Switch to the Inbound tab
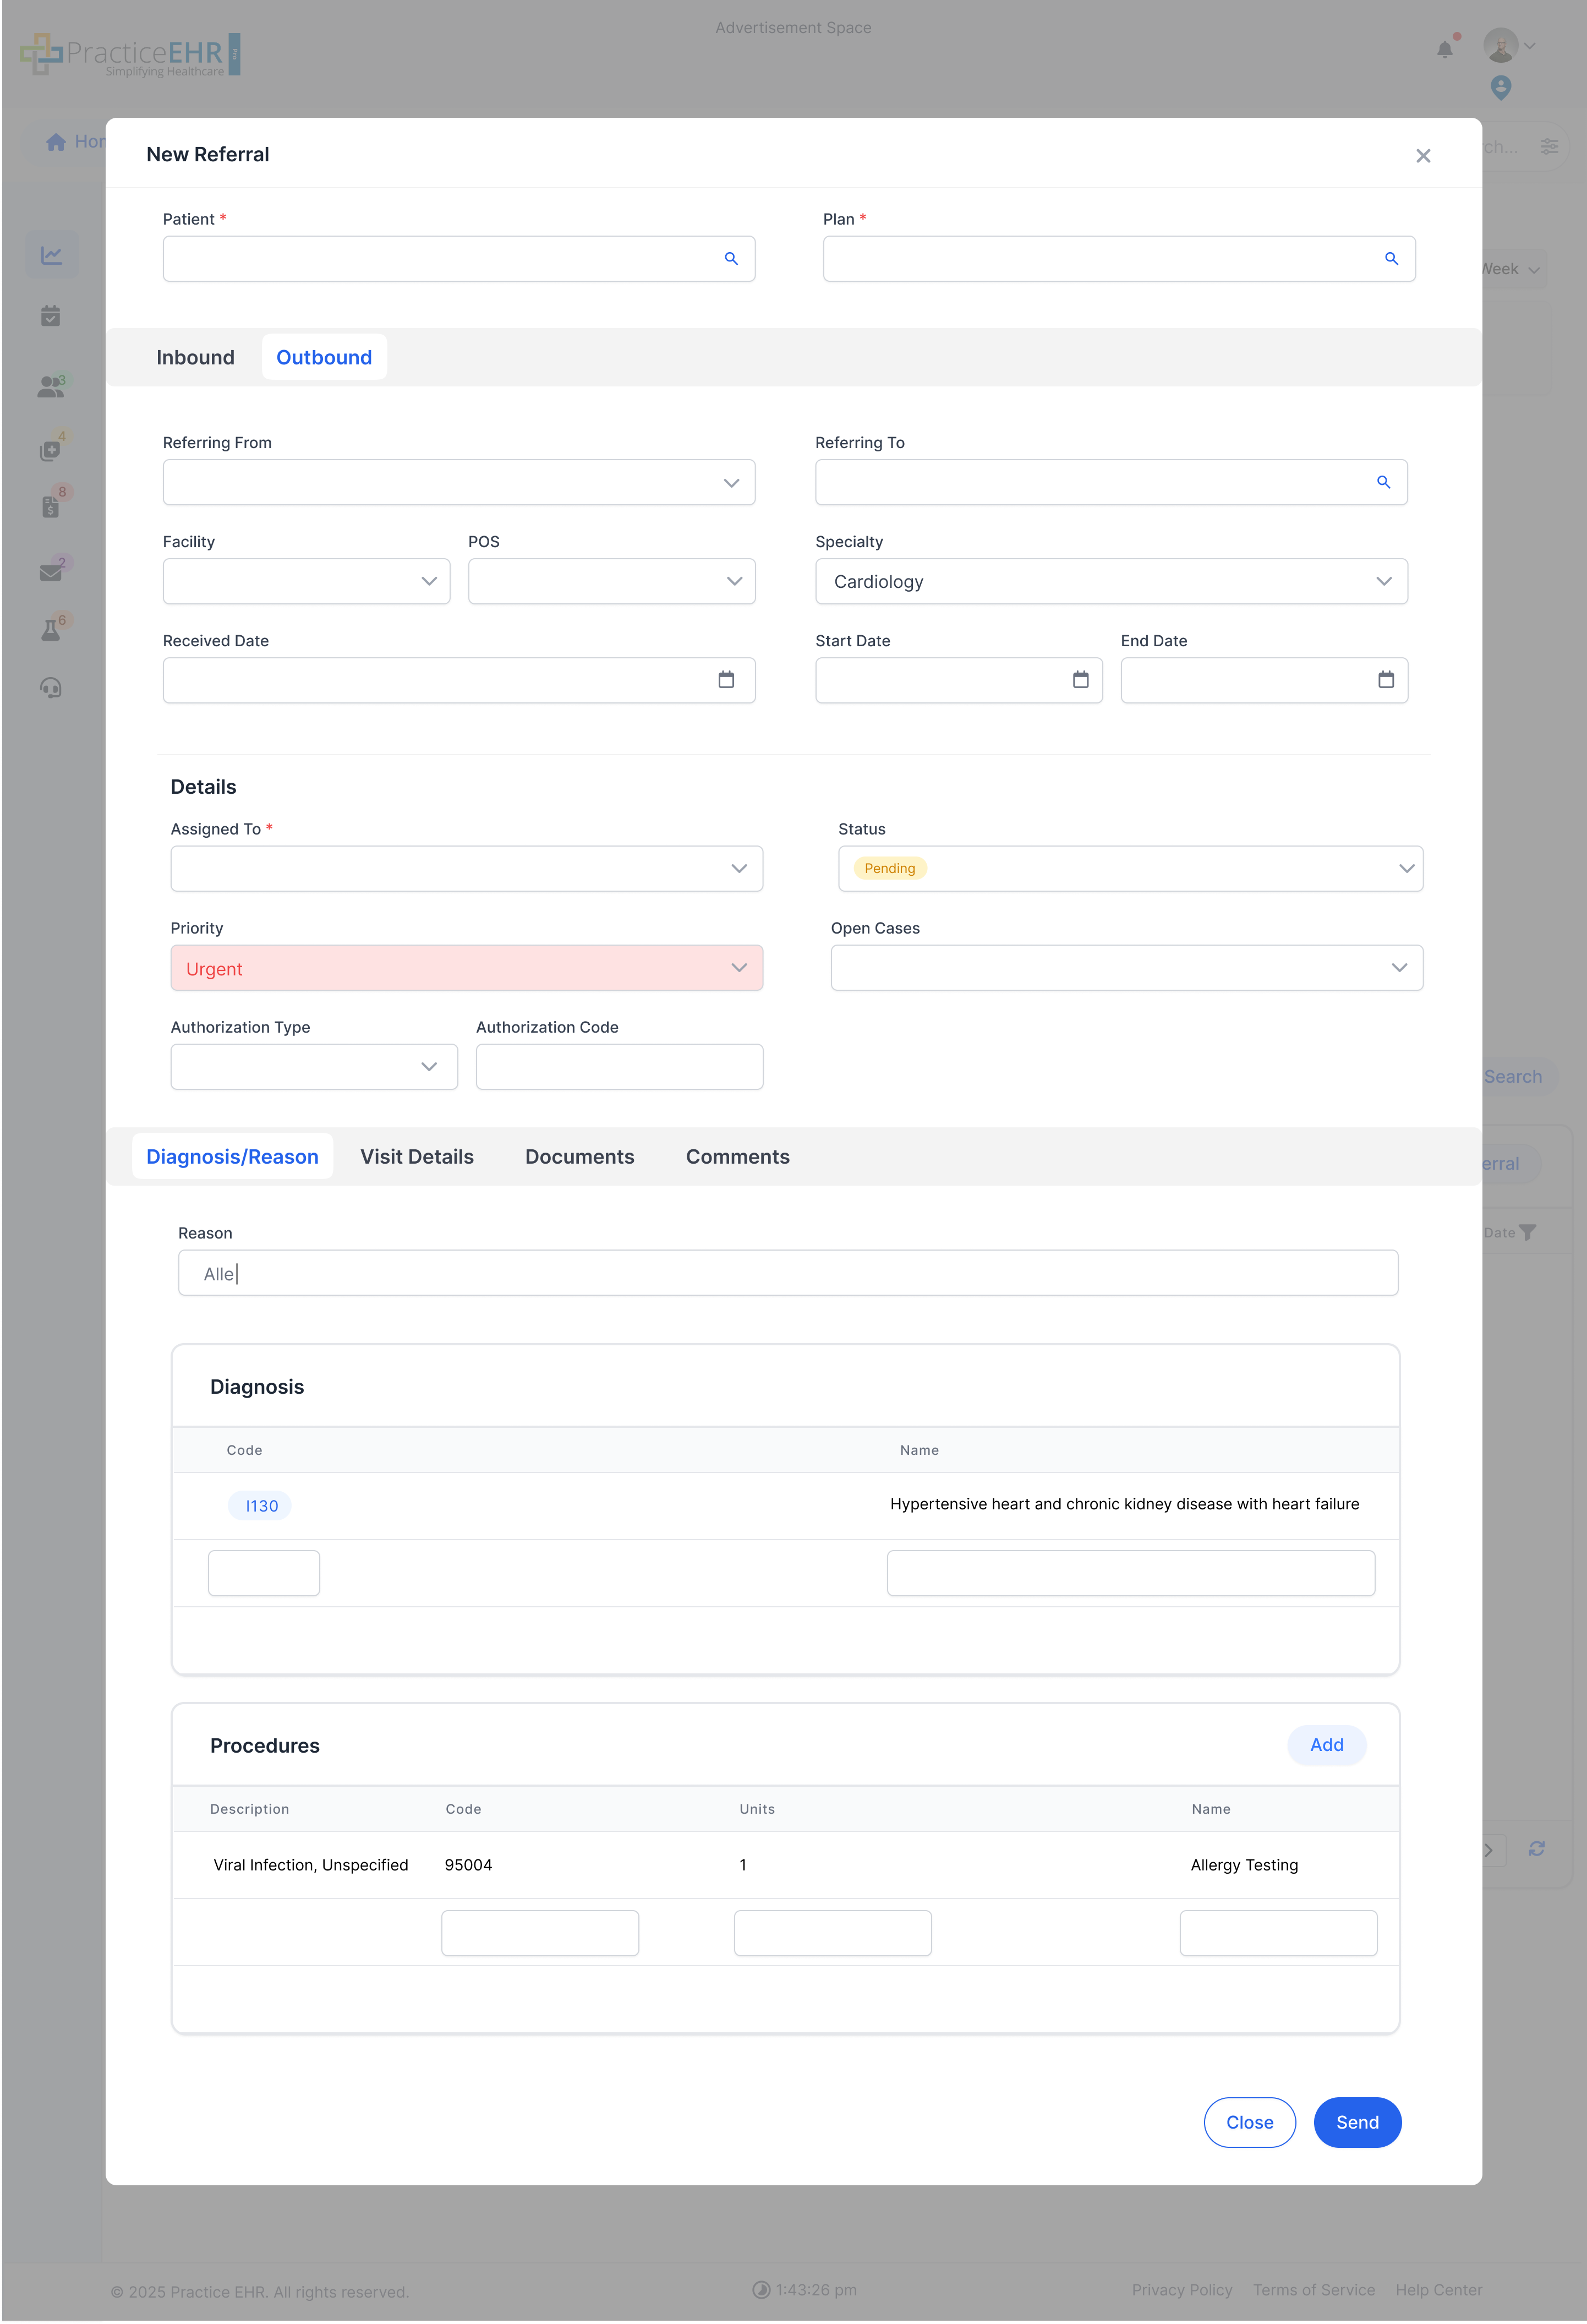1587x2324 pixels. [x=195, y=357]
